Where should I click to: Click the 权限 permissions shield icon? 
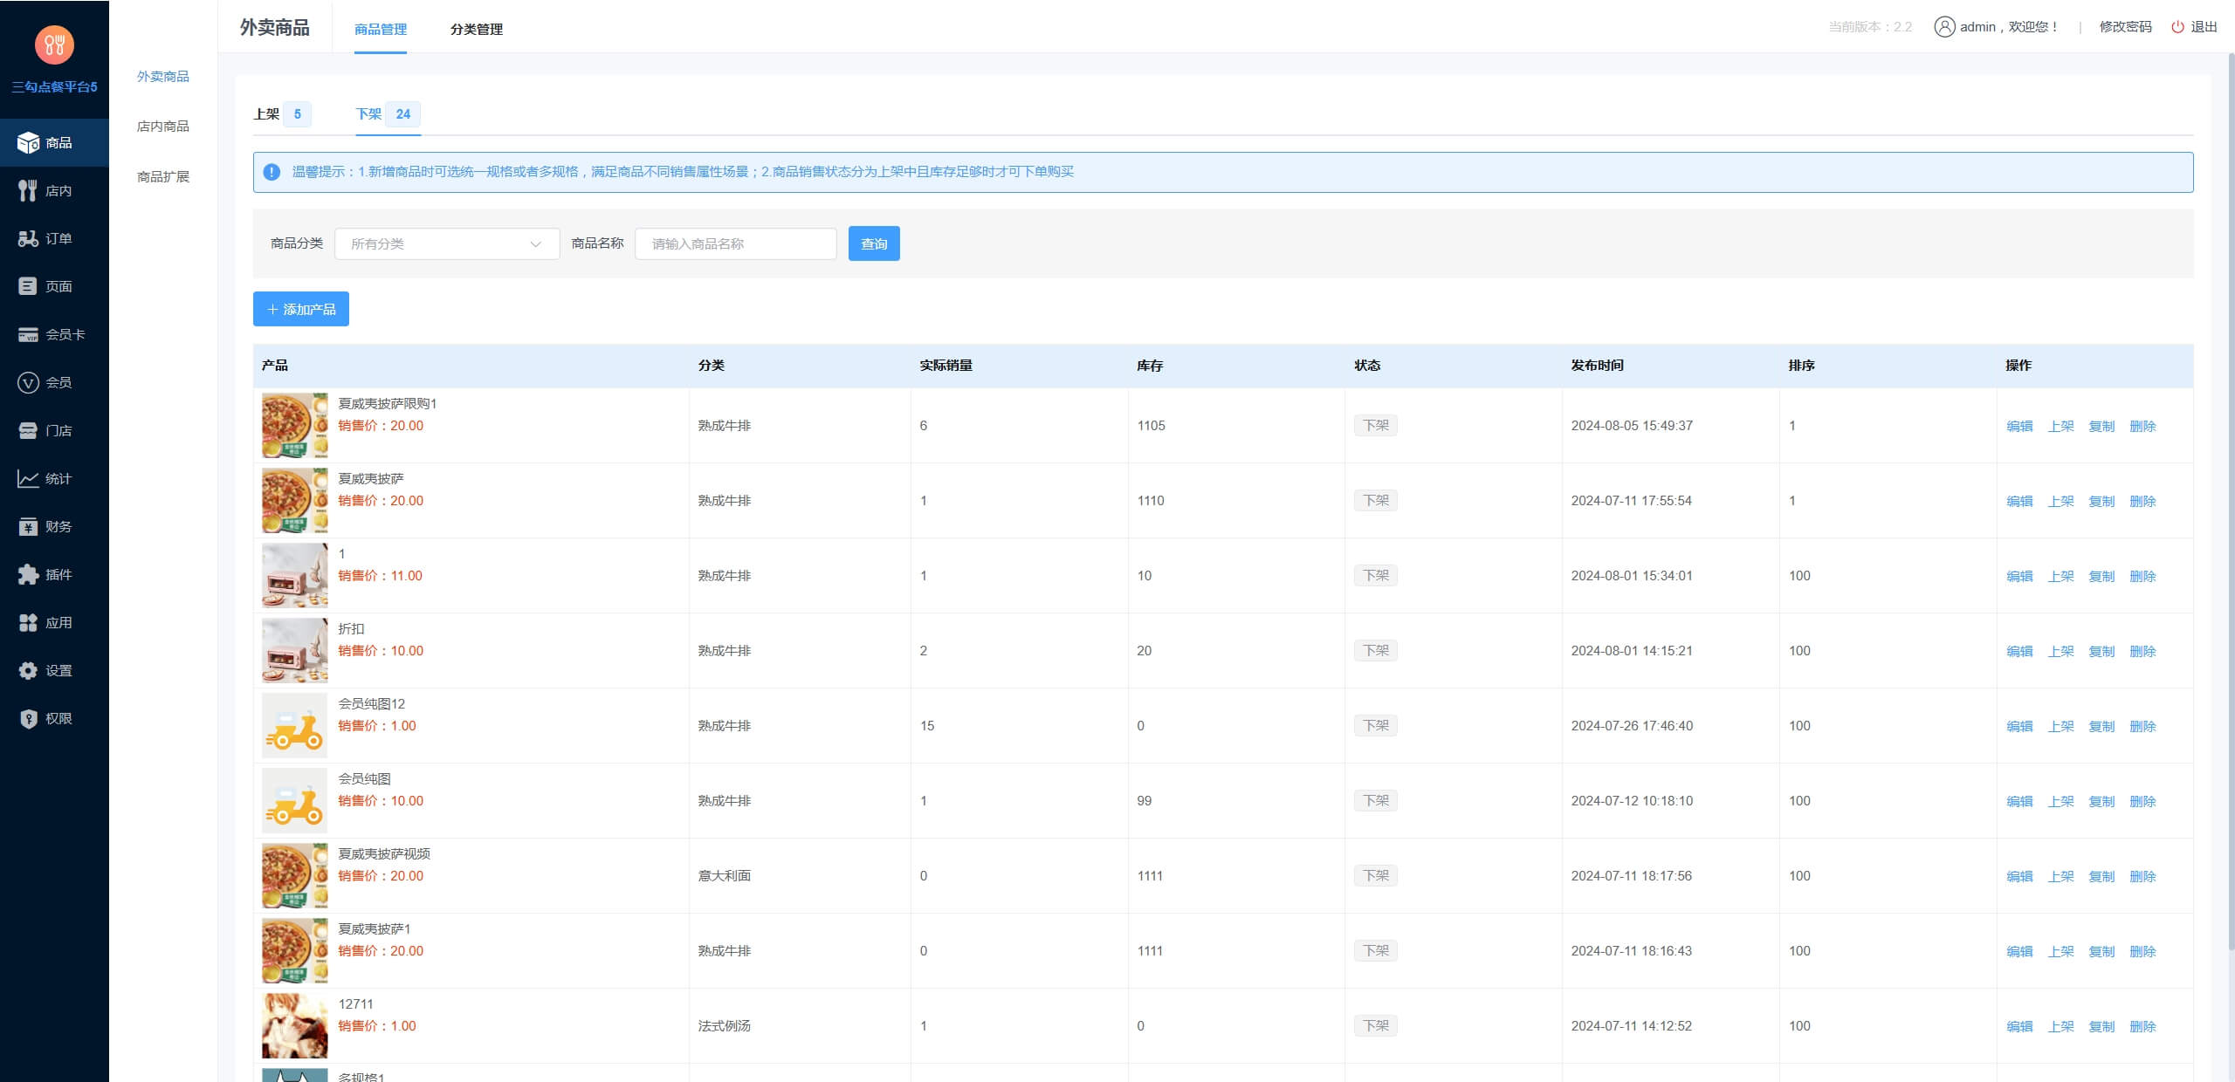pos(54,717)
